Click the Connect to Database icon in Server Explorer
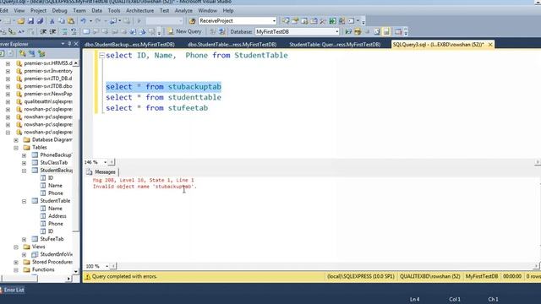 pos(23,53)
